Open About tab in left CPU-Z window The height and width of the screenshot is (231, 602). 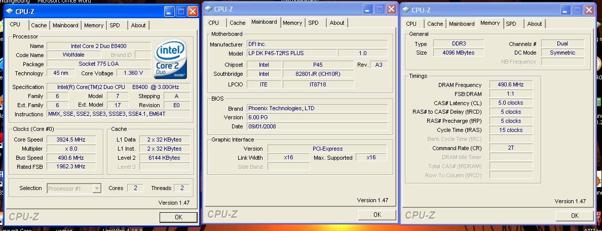point(138,25)
